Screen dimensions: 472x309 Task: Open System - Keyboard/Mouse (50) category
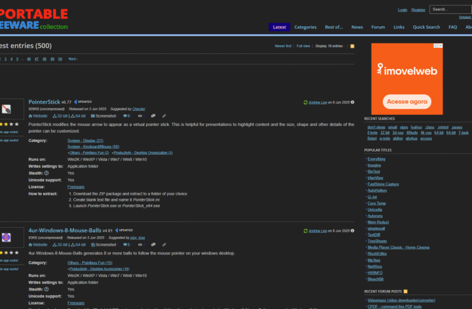click(93, 147)
